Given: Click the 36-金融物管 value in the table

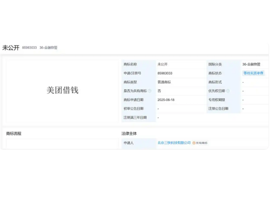Looking at the screenshot, I should [251, 64].
